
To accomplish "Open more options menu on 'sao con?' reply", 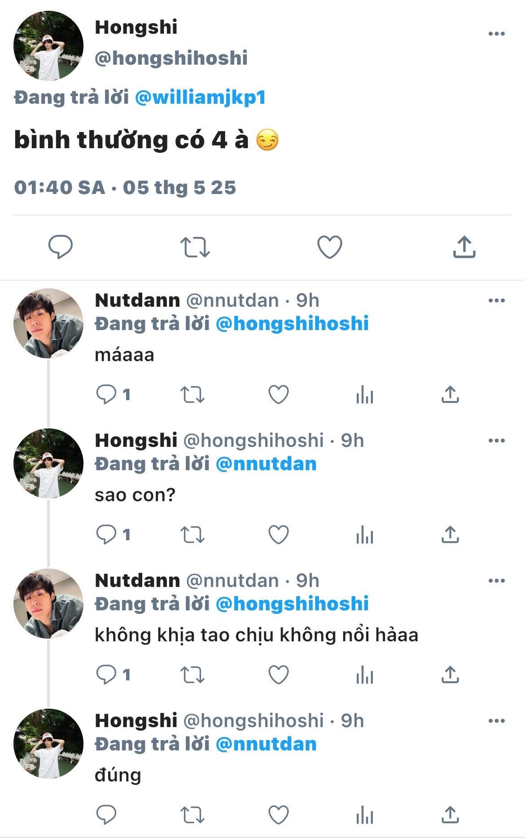I will tap(497, 441).
